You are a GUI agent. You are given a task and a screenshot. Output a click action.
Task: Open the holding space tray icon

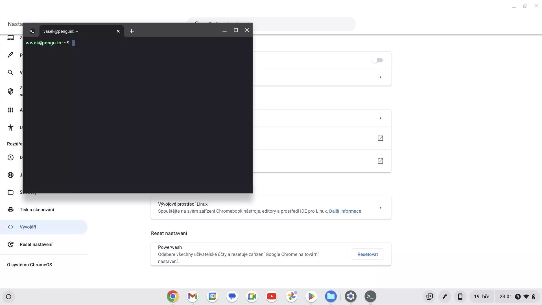430,297
